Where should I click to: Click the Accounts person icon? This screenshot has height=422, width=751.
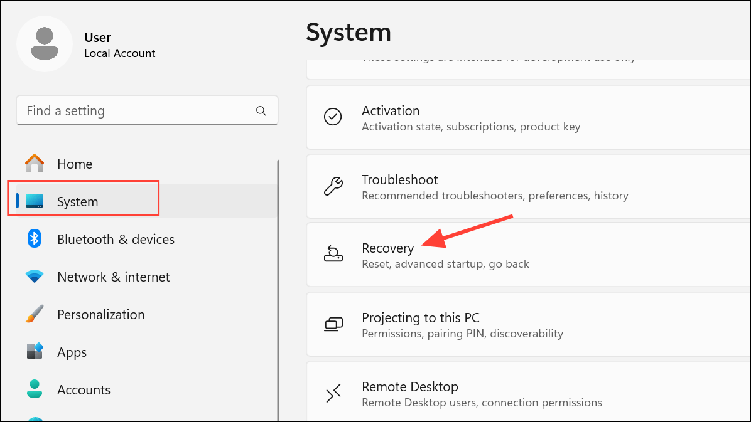pyautogui.click(x=35, y=389)
